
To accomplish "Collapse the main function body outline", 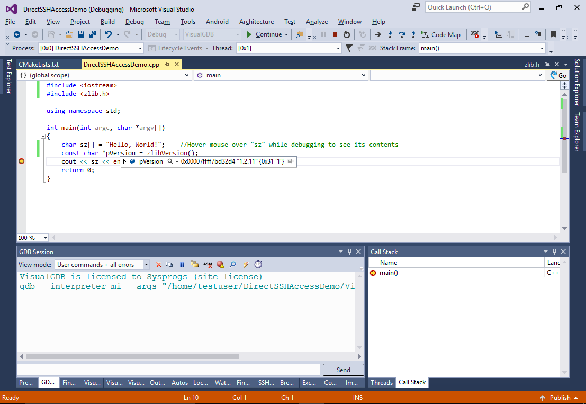I will pos(43,136).
